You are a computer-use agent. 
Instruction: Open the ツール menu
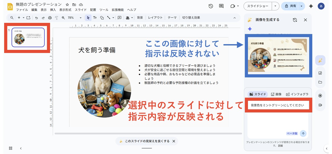[103, 10]
